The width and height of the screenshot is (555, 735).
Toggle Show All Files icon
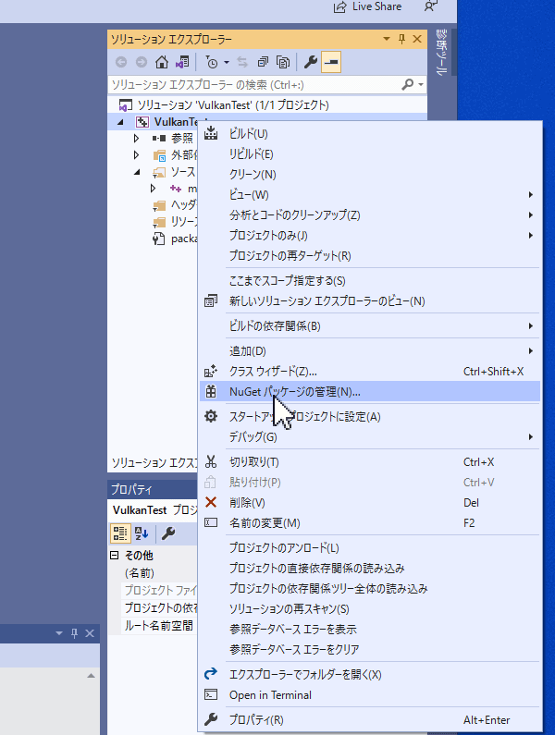[283, 62]
